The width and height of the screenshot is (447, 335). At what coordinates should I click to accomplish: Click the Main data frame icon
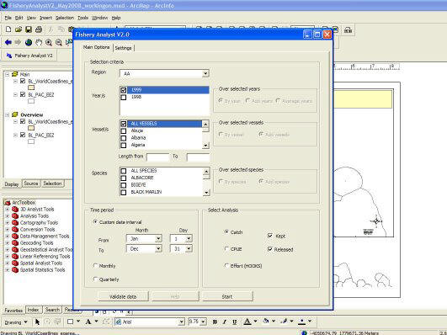click(15, 74)
